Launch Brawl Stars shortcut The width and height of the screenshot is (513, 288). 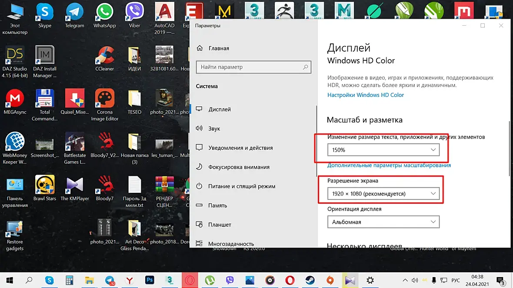[x=45, y=188]
